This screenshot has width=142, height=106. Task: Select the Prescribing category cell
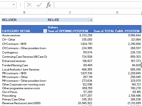tap(9, 96)
